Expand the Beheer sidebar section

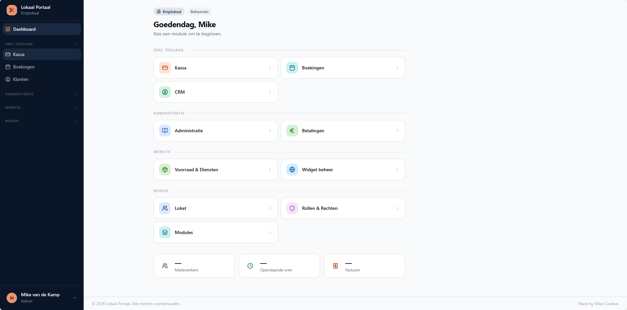pyautogui.click(x=42, y=121)
